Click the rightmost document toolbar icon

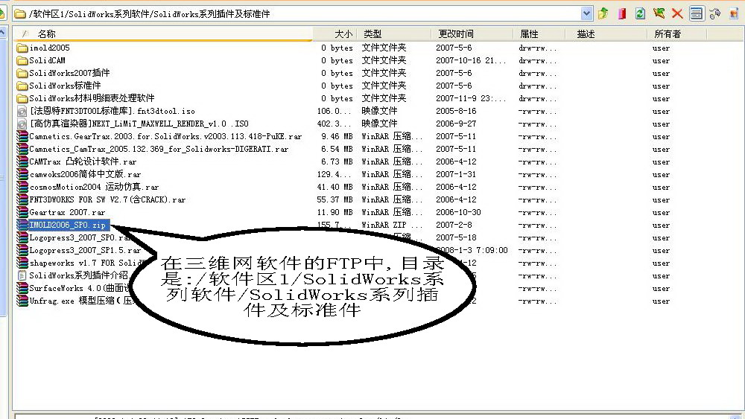(x=734, y=13)
